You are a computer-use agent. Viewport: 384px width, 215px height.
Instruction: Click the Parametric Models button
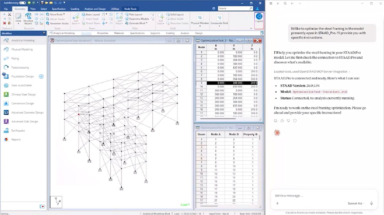137,19
